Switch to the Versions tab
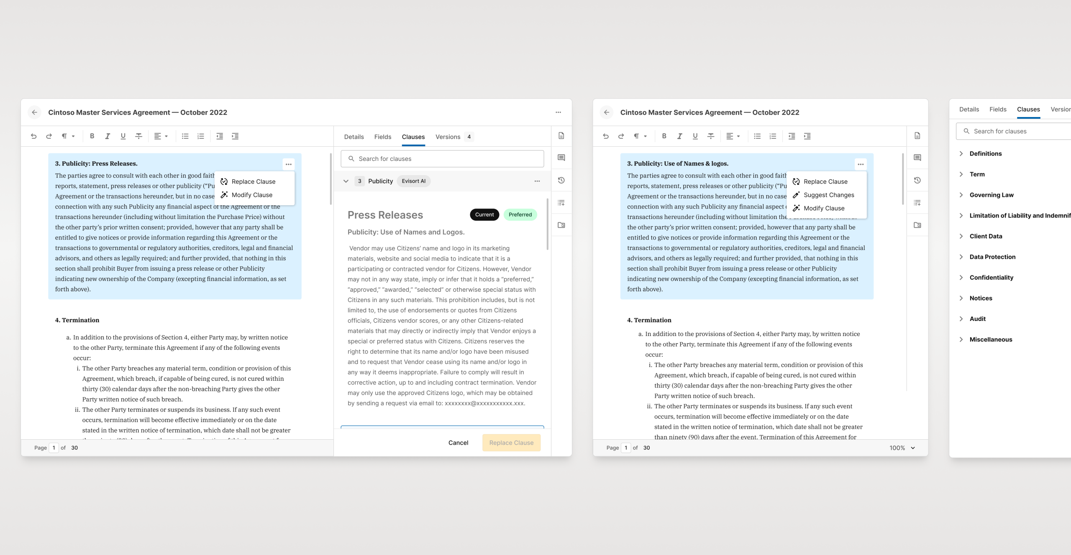Viewport: 1071px width, 555px height. pyautogui.click(x=447, y=137)
